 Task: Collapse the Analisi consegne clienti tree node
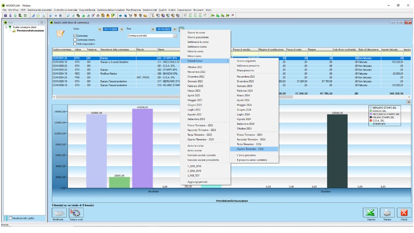[6, 27]
